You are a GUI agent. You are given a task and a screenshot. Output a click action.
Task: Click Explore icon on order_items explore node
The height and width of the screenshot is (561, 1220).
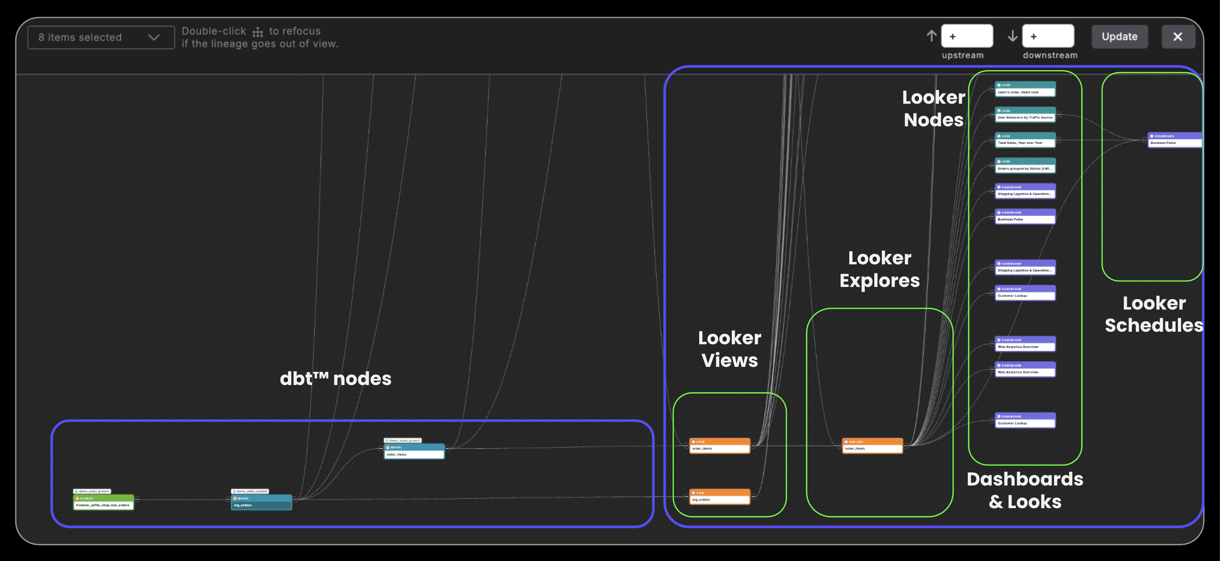(846, 442)
